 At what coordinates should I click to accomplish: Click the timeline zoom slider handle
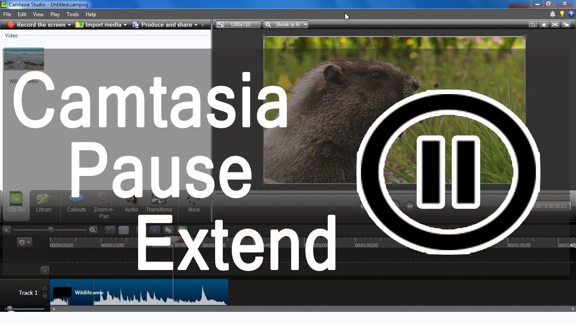(x=51, y=230)
